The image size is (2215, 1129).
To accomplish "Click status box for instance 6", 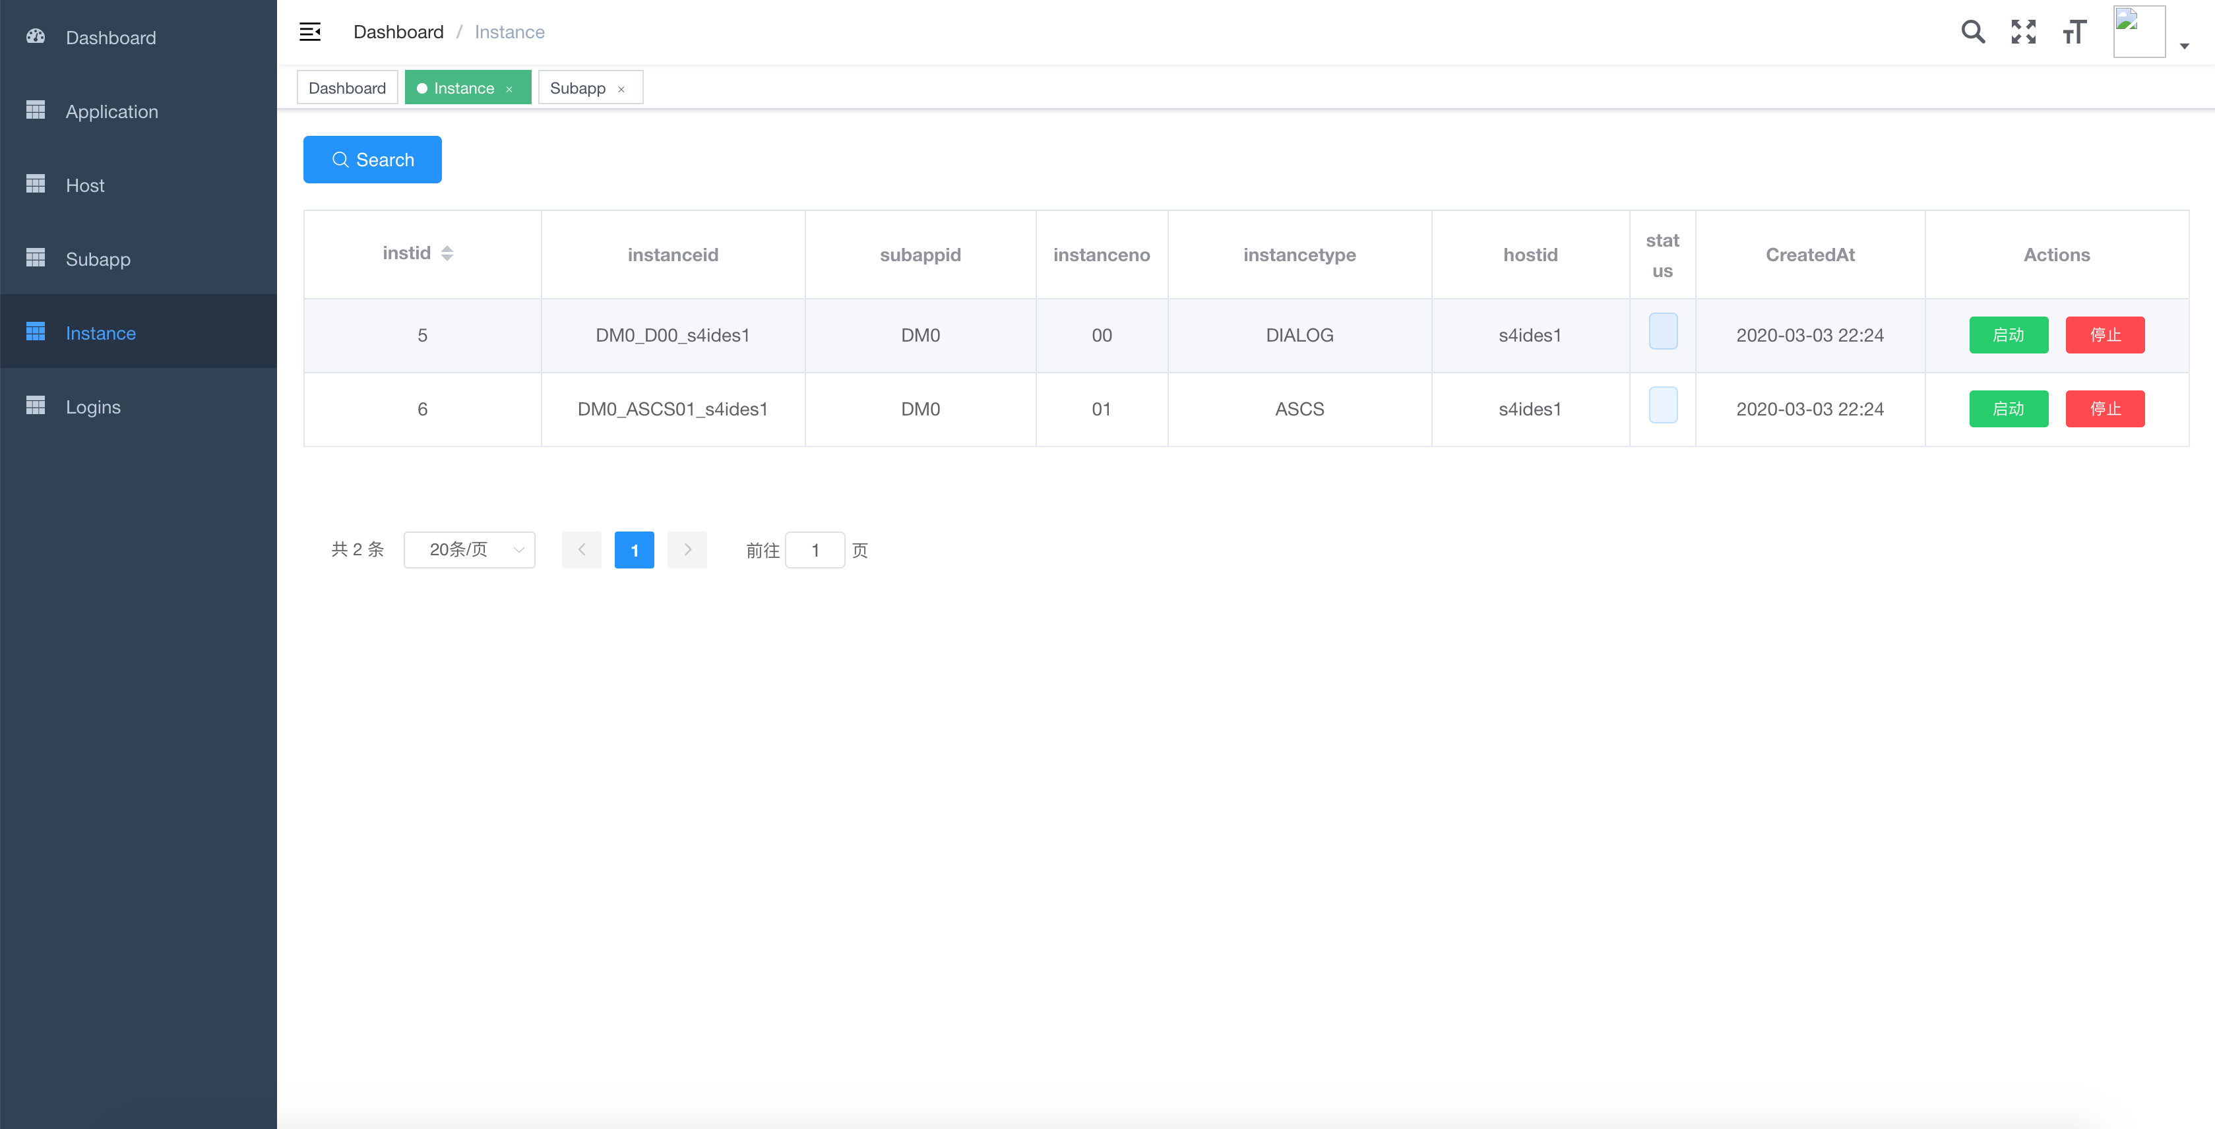I will 1662,406.
